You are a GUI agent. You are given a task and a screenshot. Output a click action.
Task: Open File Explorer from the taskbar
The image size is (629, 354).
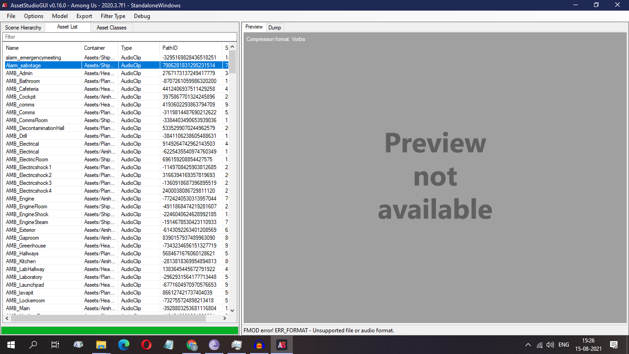101,344
